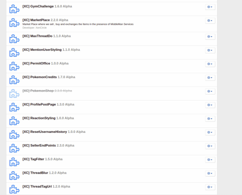The image size is (242, 195).
Task: Open the gear dropdown for SellerEndPoints
Action: 210,146
